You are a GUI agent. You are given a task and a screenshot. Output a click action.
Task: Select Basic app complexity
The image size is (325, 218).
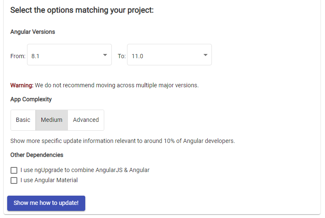pos(23,120)
